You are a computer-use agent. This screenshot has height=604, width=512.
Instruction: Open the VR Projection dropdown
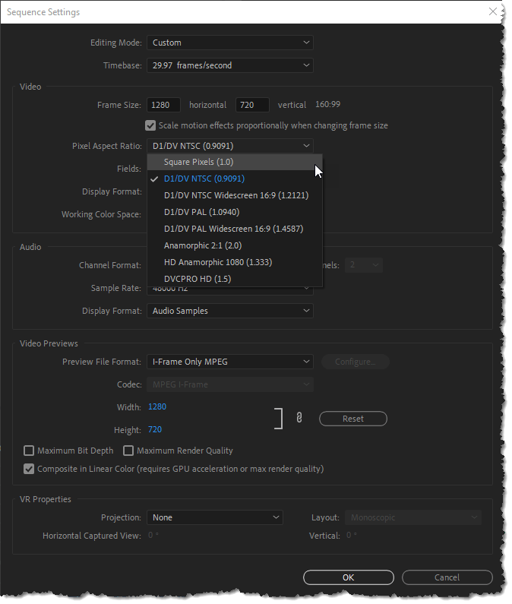coord(214,517)
